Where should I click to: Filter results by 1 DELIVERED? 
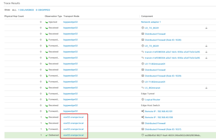click(26, 10)
